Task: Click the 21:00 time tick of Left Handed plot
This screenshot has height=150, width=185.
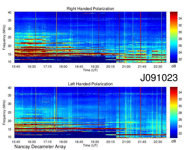Action: click(126, 142)
